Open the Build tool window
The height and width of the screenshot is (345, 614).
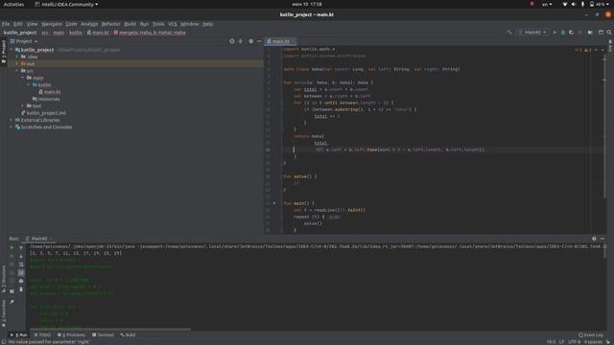click(x=128, y=335)
